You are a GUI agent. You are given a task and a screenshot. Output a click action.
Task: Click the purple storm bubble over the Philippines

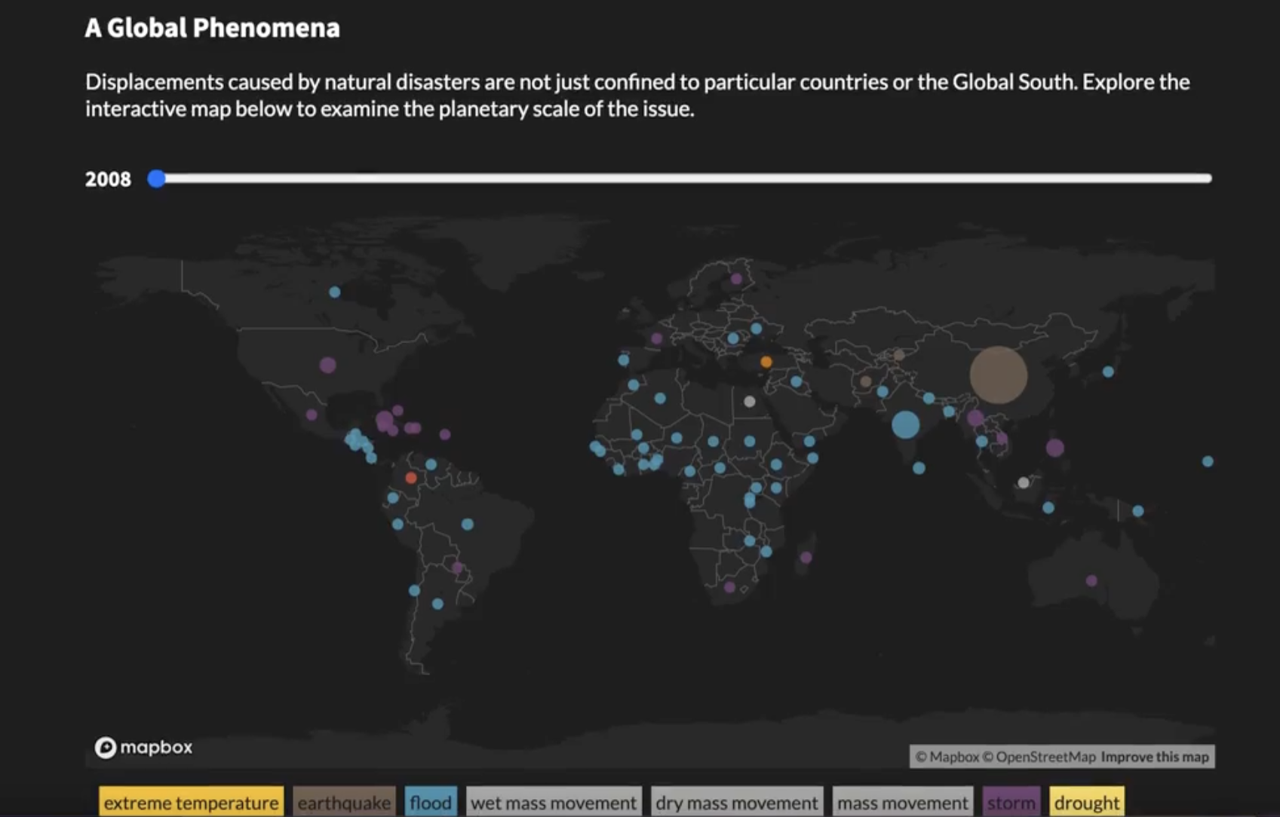[1054, 448]
